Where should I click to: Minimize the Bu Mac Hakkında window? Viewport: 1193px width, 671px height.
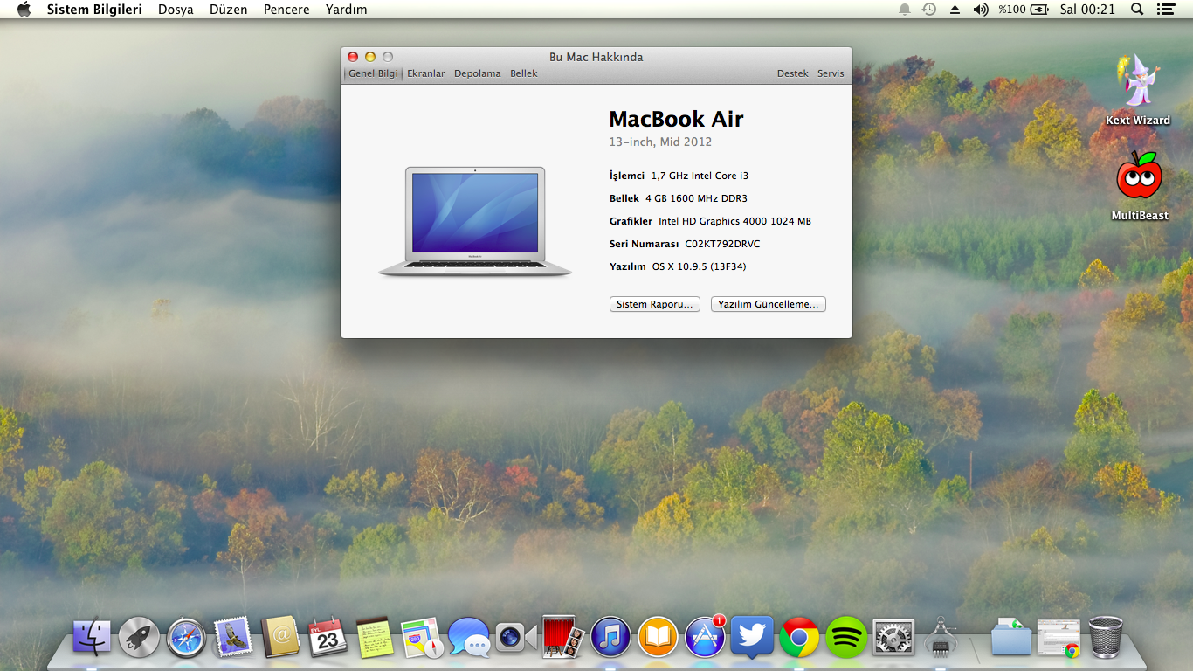[x=370, y=57]
